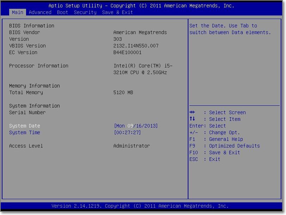The height and width of the screenshot is (215, 286).
Task: Click the F10 Save & Exit key hint
Action: 214,152
